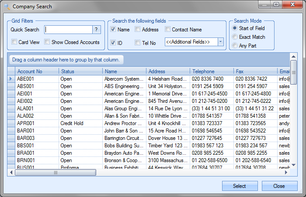Enable searching by Tel No
This screenshot has height=197, width=306.
[137, 43]
